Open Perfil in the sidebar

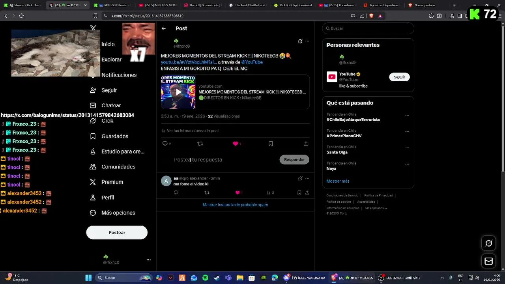click(x=108, y=198)
